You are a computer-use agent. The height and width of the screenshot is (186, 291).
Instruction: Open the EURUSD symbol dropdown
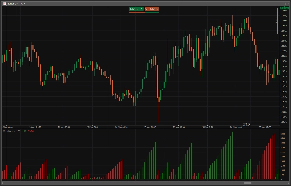12,4
